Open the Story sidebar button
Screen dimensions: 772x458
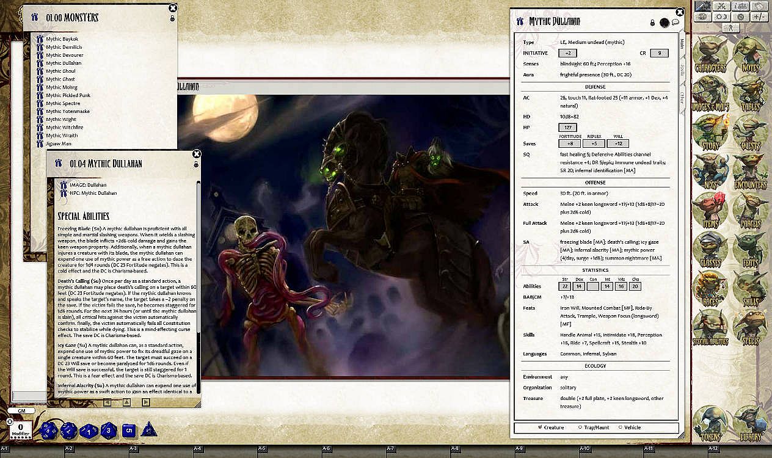coord(712,133)
